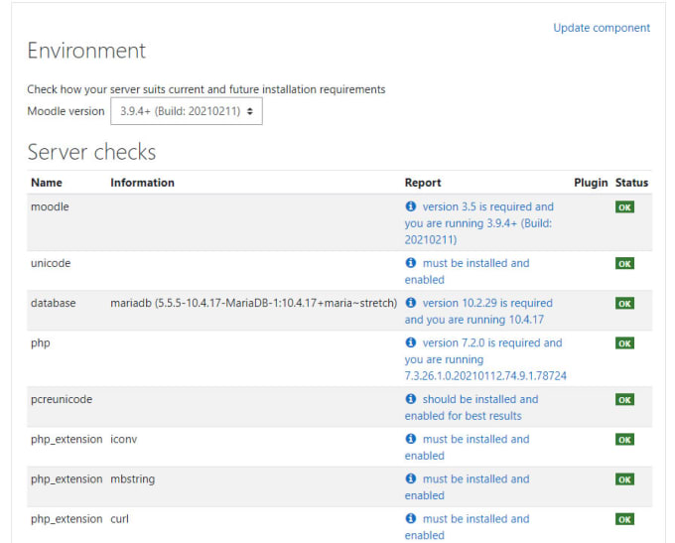Click the info icon for mbstring extension
The width and height of the screenshot is (675, 543).
[411, 478]
